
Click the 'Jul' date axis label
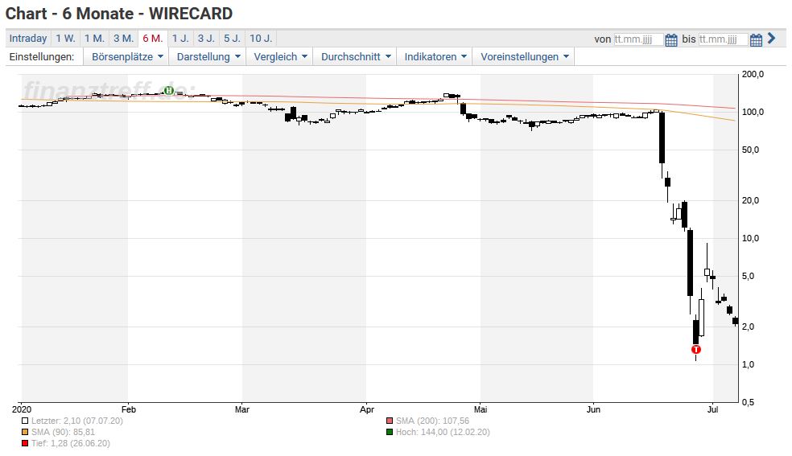coord(712,409)
